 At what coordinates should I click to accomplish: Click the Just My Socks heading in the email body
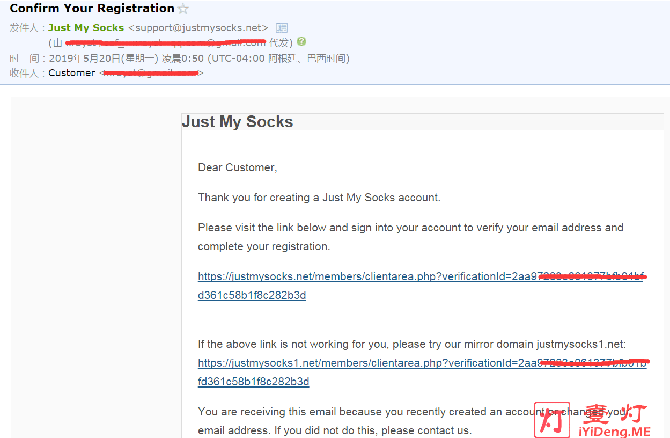(x=237, y=122)
